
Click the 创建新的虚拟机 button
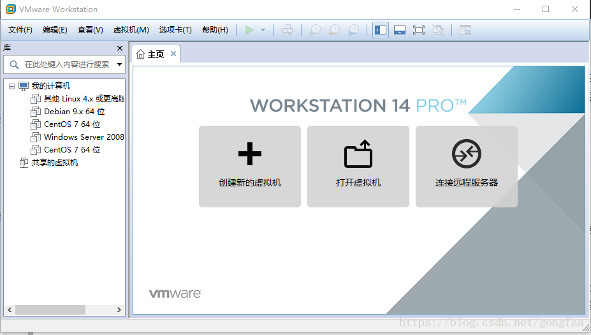(x=250, y=167)
